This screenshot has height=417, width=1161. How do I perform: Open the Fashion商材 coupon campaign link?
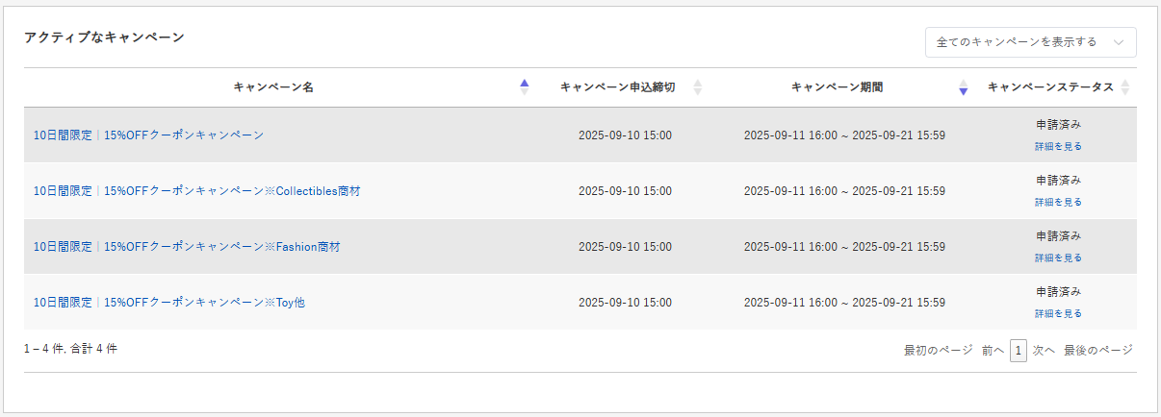pos(186,247)
